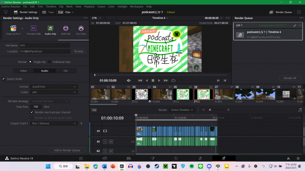
Task: Open viewer zoom percentage dropdown
Action: 96,18
